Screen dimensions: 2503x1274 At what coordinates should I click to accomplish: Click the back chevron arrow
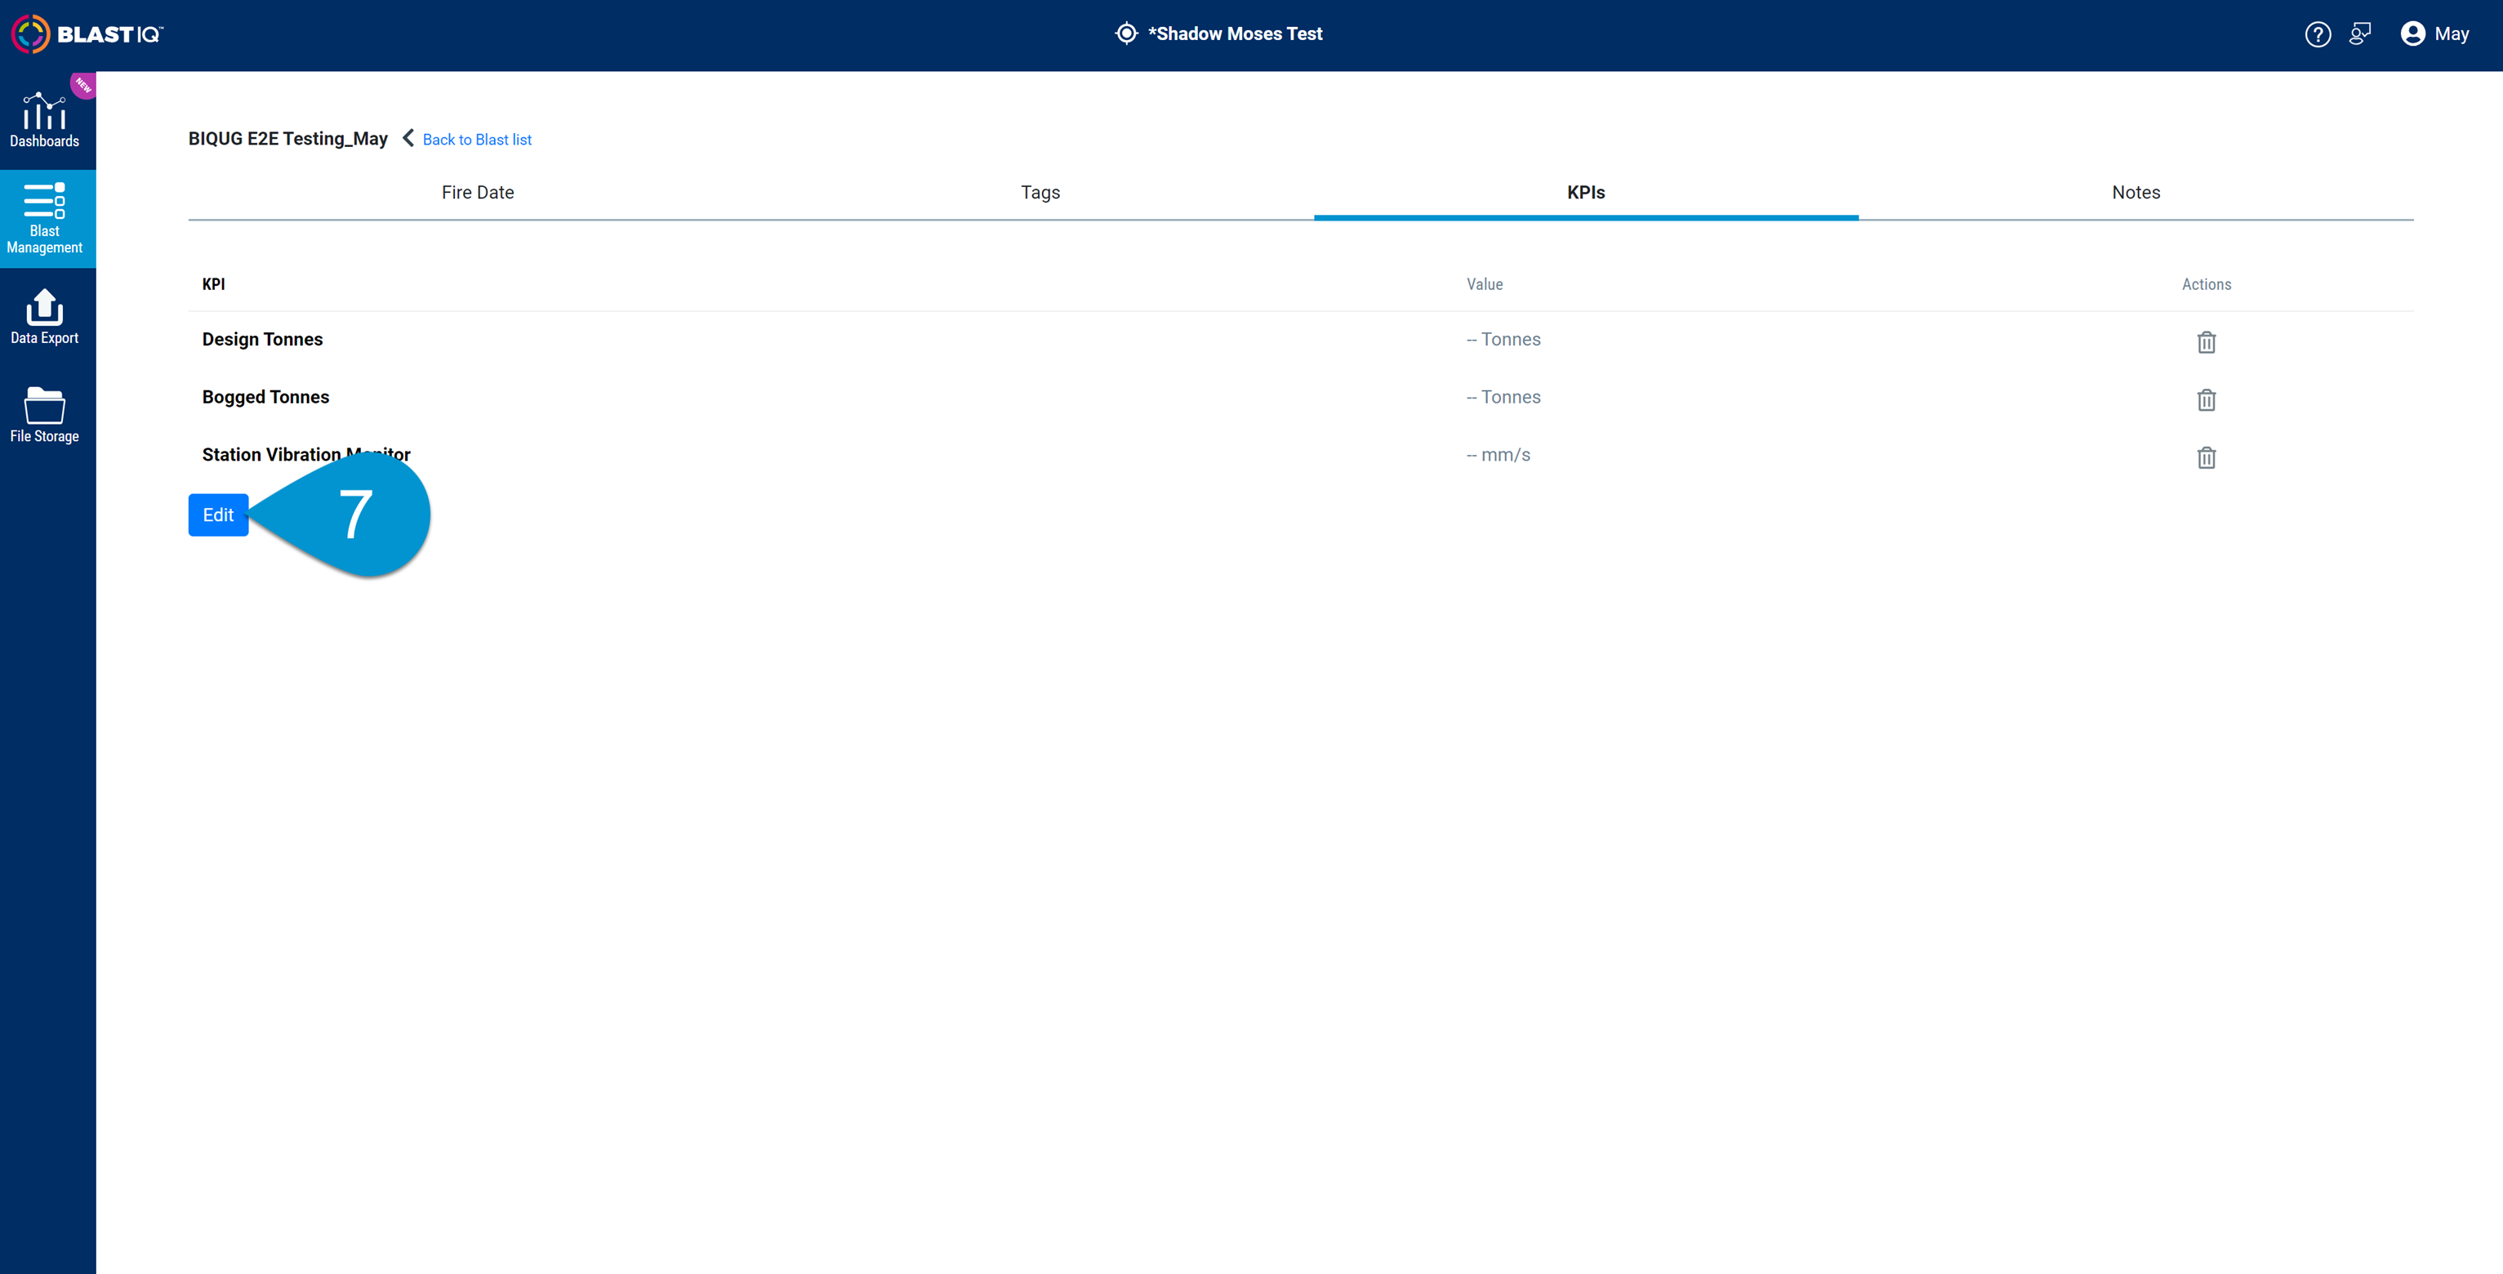tap(408, 138)
